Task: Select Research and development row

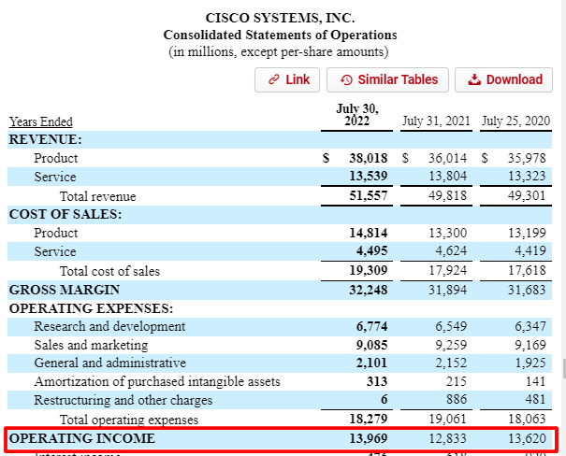Action: click(109, 326)
